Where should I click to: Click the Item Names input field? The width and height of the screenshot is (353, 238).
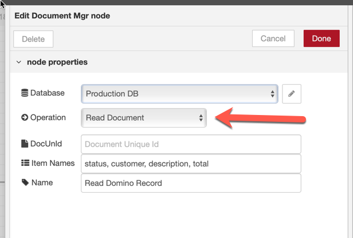point(191,164)
